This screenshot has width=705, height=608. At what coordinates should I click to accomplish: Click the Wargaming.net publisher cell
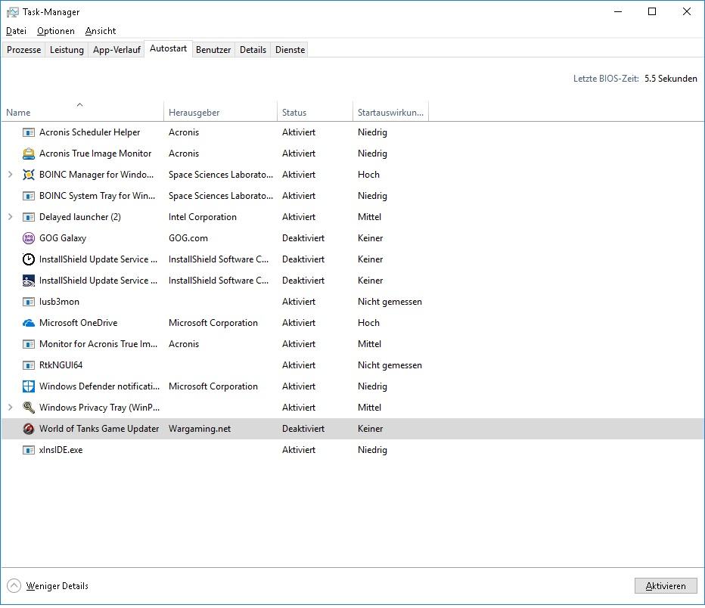pyautogui.click(x=200, y=429)
